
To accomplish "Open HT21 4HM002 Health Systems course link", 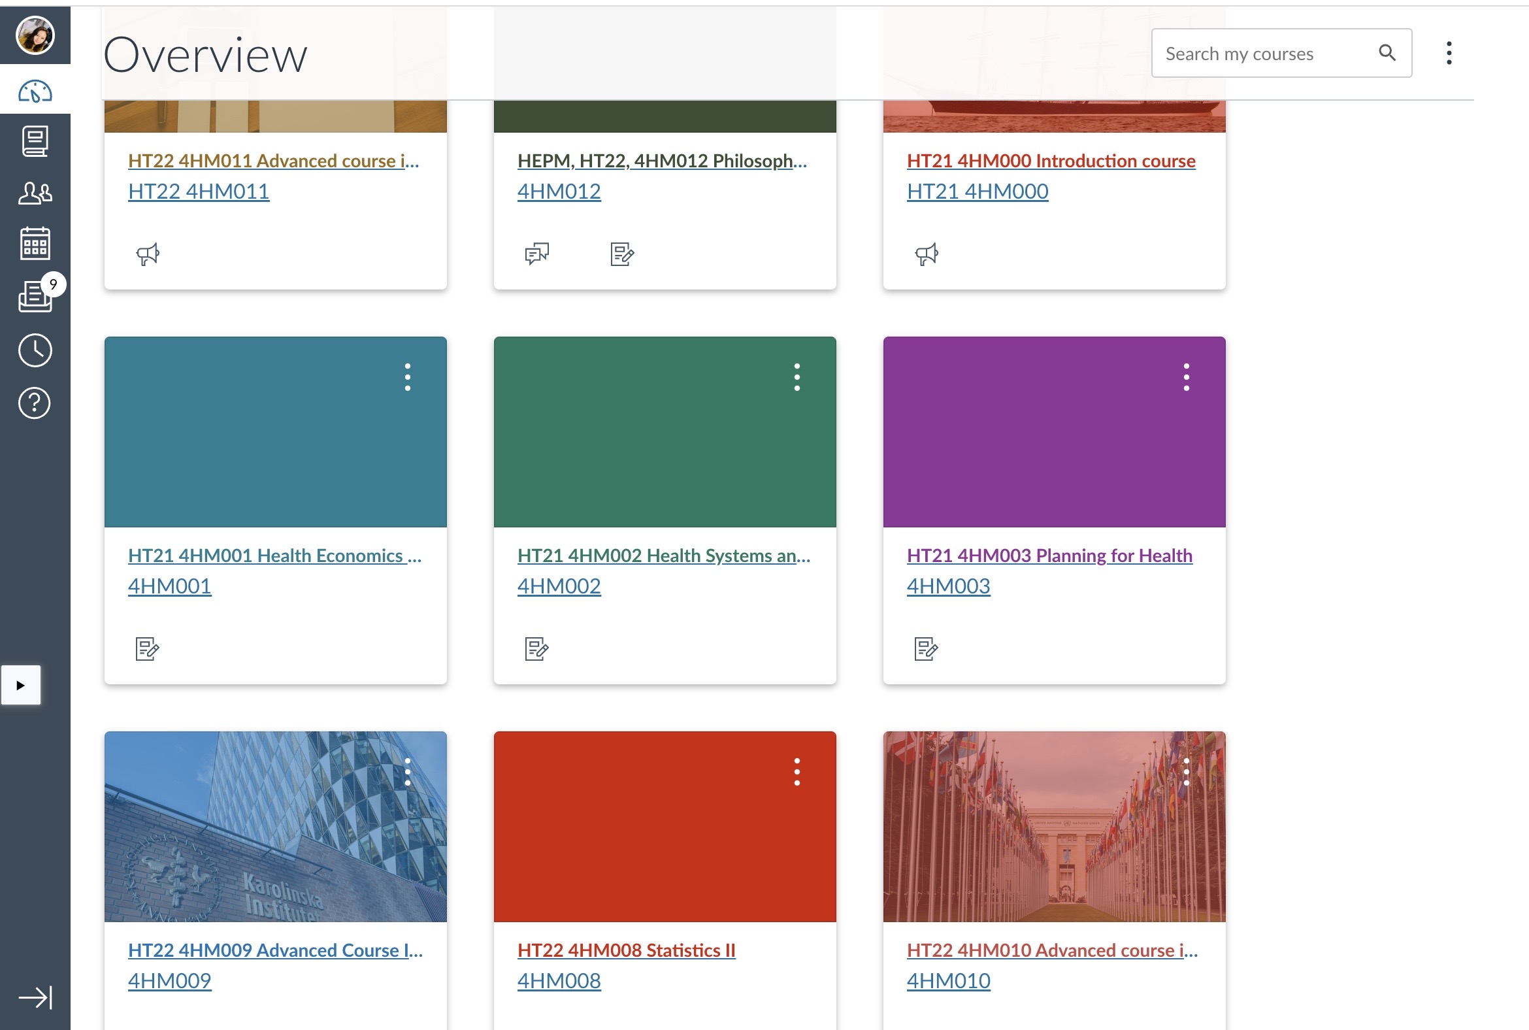I will click(664, 556).
